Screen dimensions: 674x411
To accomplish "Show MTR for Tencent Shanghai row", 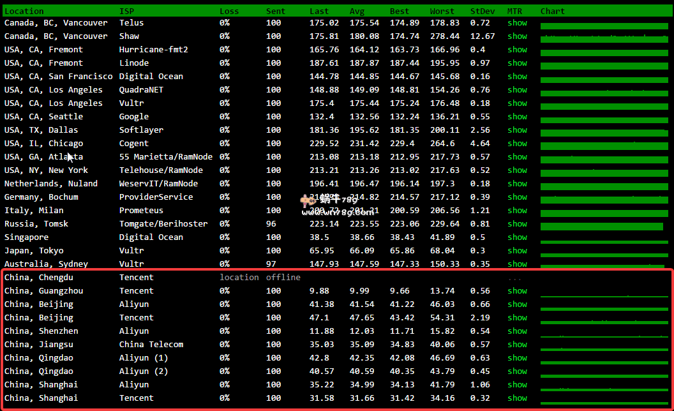I will (x=517, y=398).
